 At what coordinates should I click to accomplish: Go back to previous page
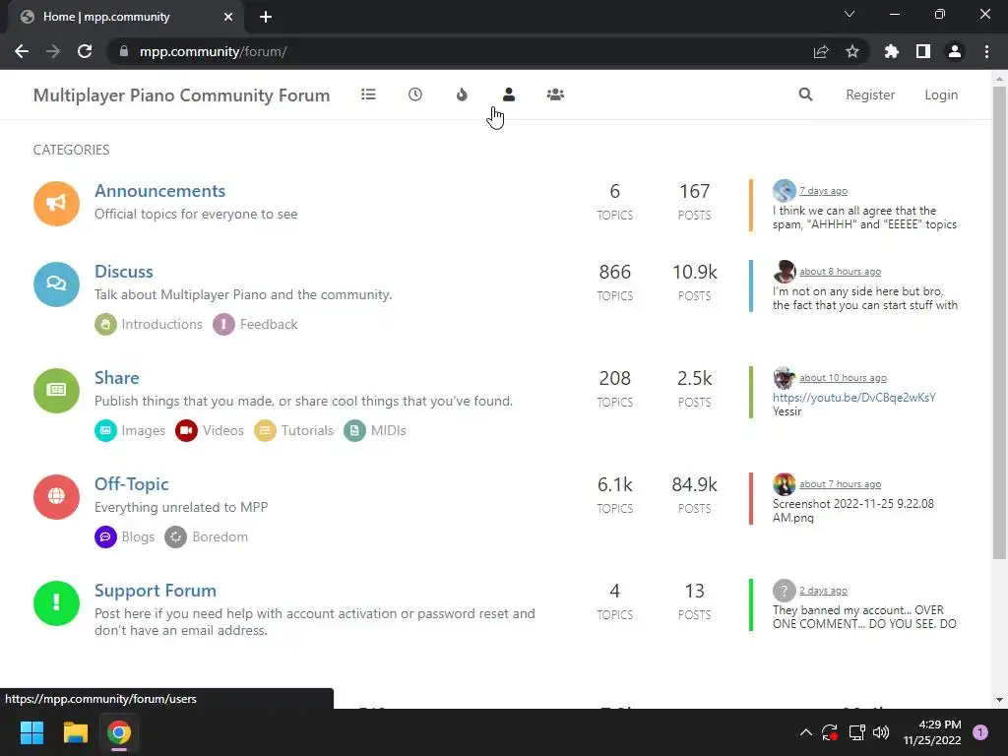click(22, 51)
